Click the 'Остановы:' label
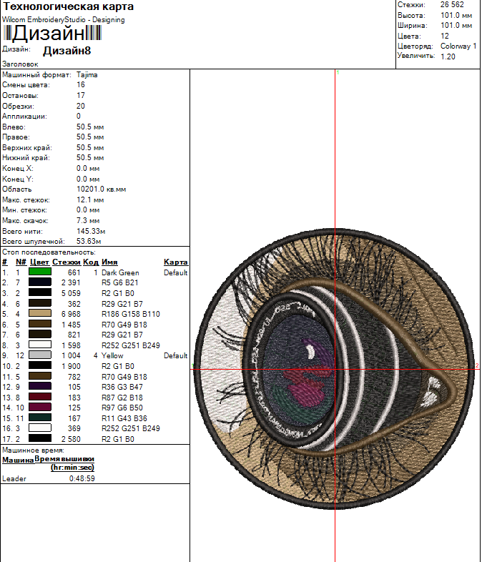482x562 pixels. pyautogui.click(x=20, y=95)
